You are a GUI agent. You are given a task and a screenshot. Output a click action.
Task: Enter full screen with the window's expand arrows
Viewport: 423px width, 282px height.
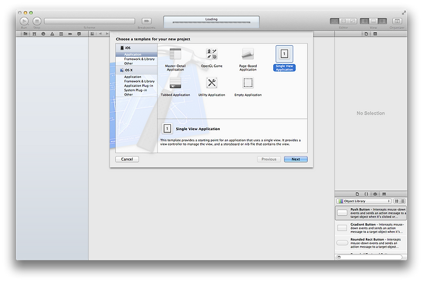pos(404,13)
